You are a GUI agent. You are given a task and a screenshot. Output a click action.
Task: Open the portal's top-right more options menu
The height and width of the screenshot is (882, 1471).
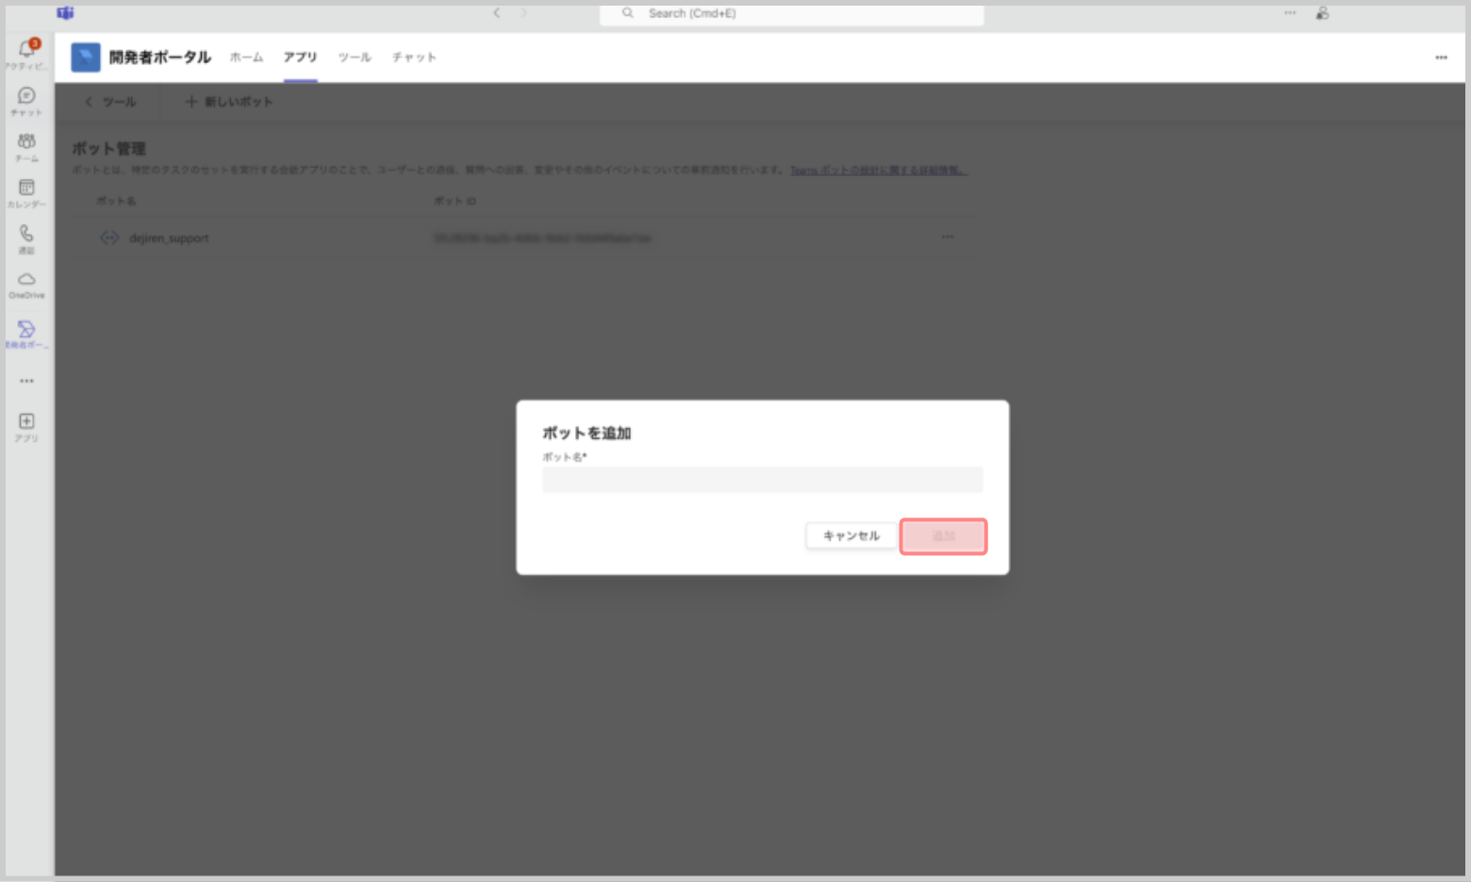click(x=1441, y=57)
